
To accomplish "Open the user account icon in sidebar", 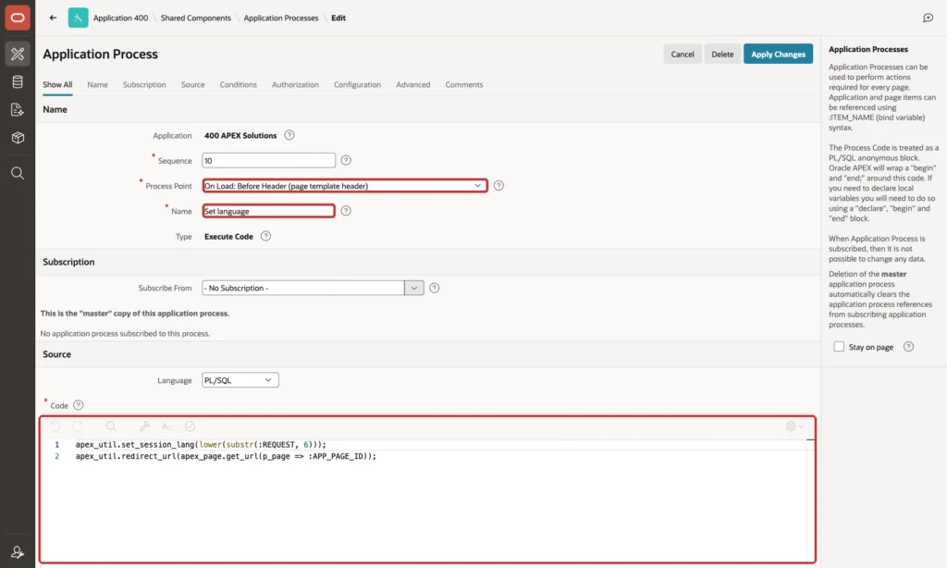I will point(18,552).
